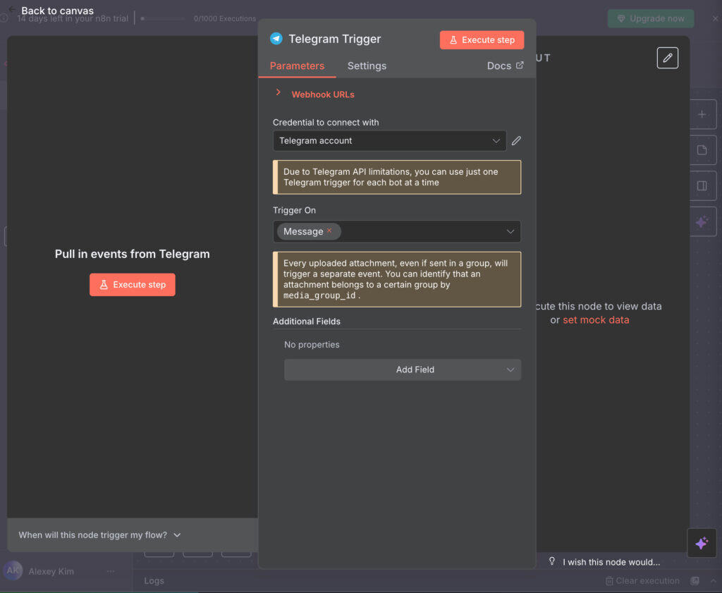Expand "When will this node trigger my flow?"
Viewport: 722px width, 593px height.
[99, 535]
